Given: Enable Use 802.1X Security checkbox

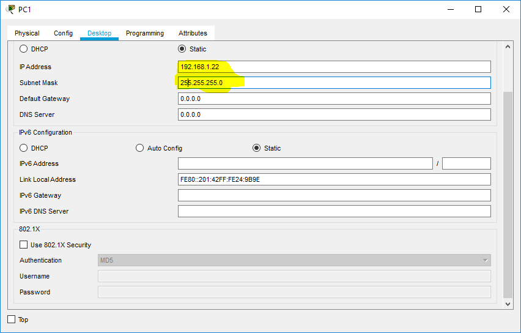Looking at the screenshot, I should (x=24, y=245).
